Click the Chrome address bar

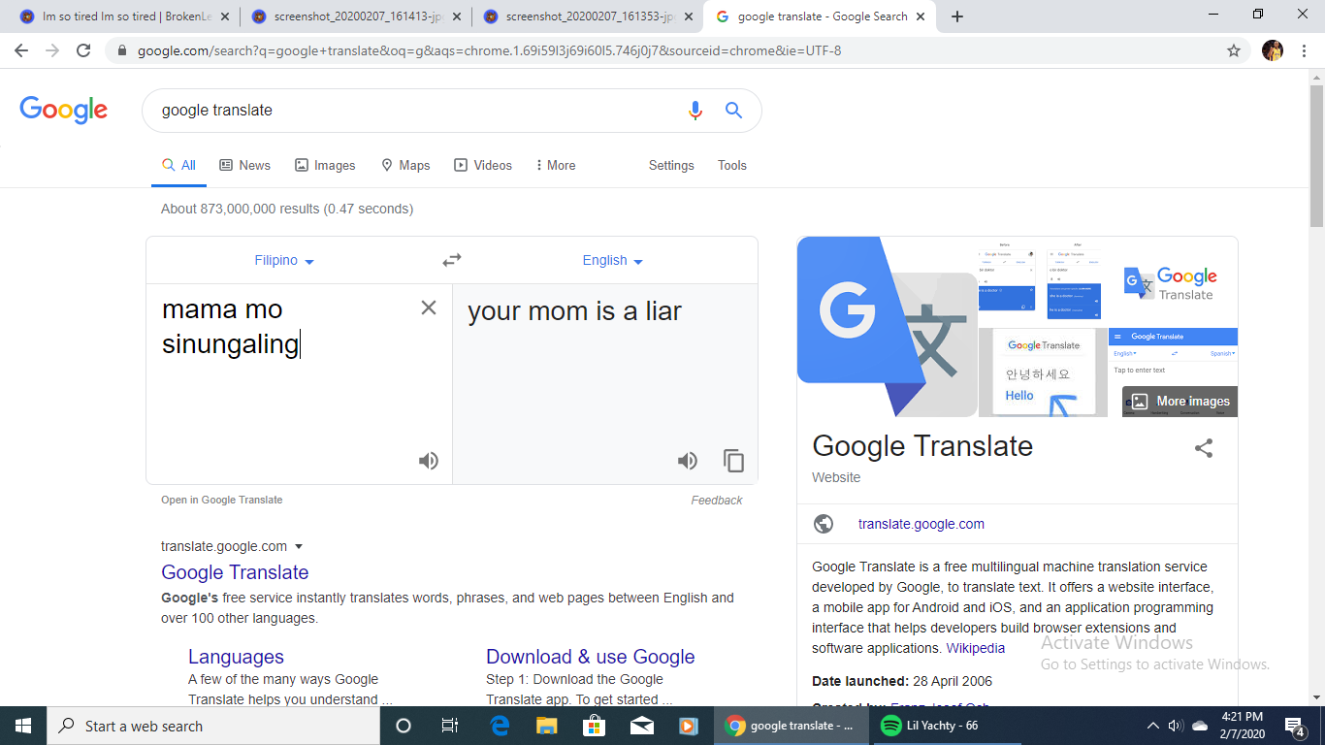[669, 50]
